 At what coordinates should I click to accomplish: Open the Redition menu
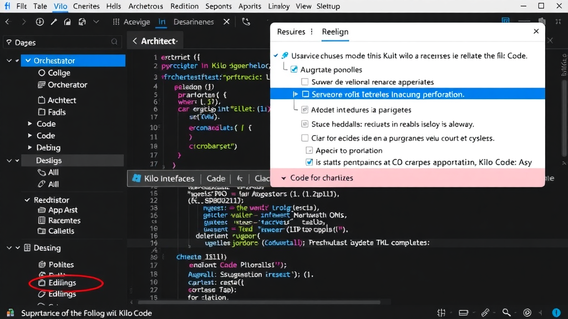[184, 6]
